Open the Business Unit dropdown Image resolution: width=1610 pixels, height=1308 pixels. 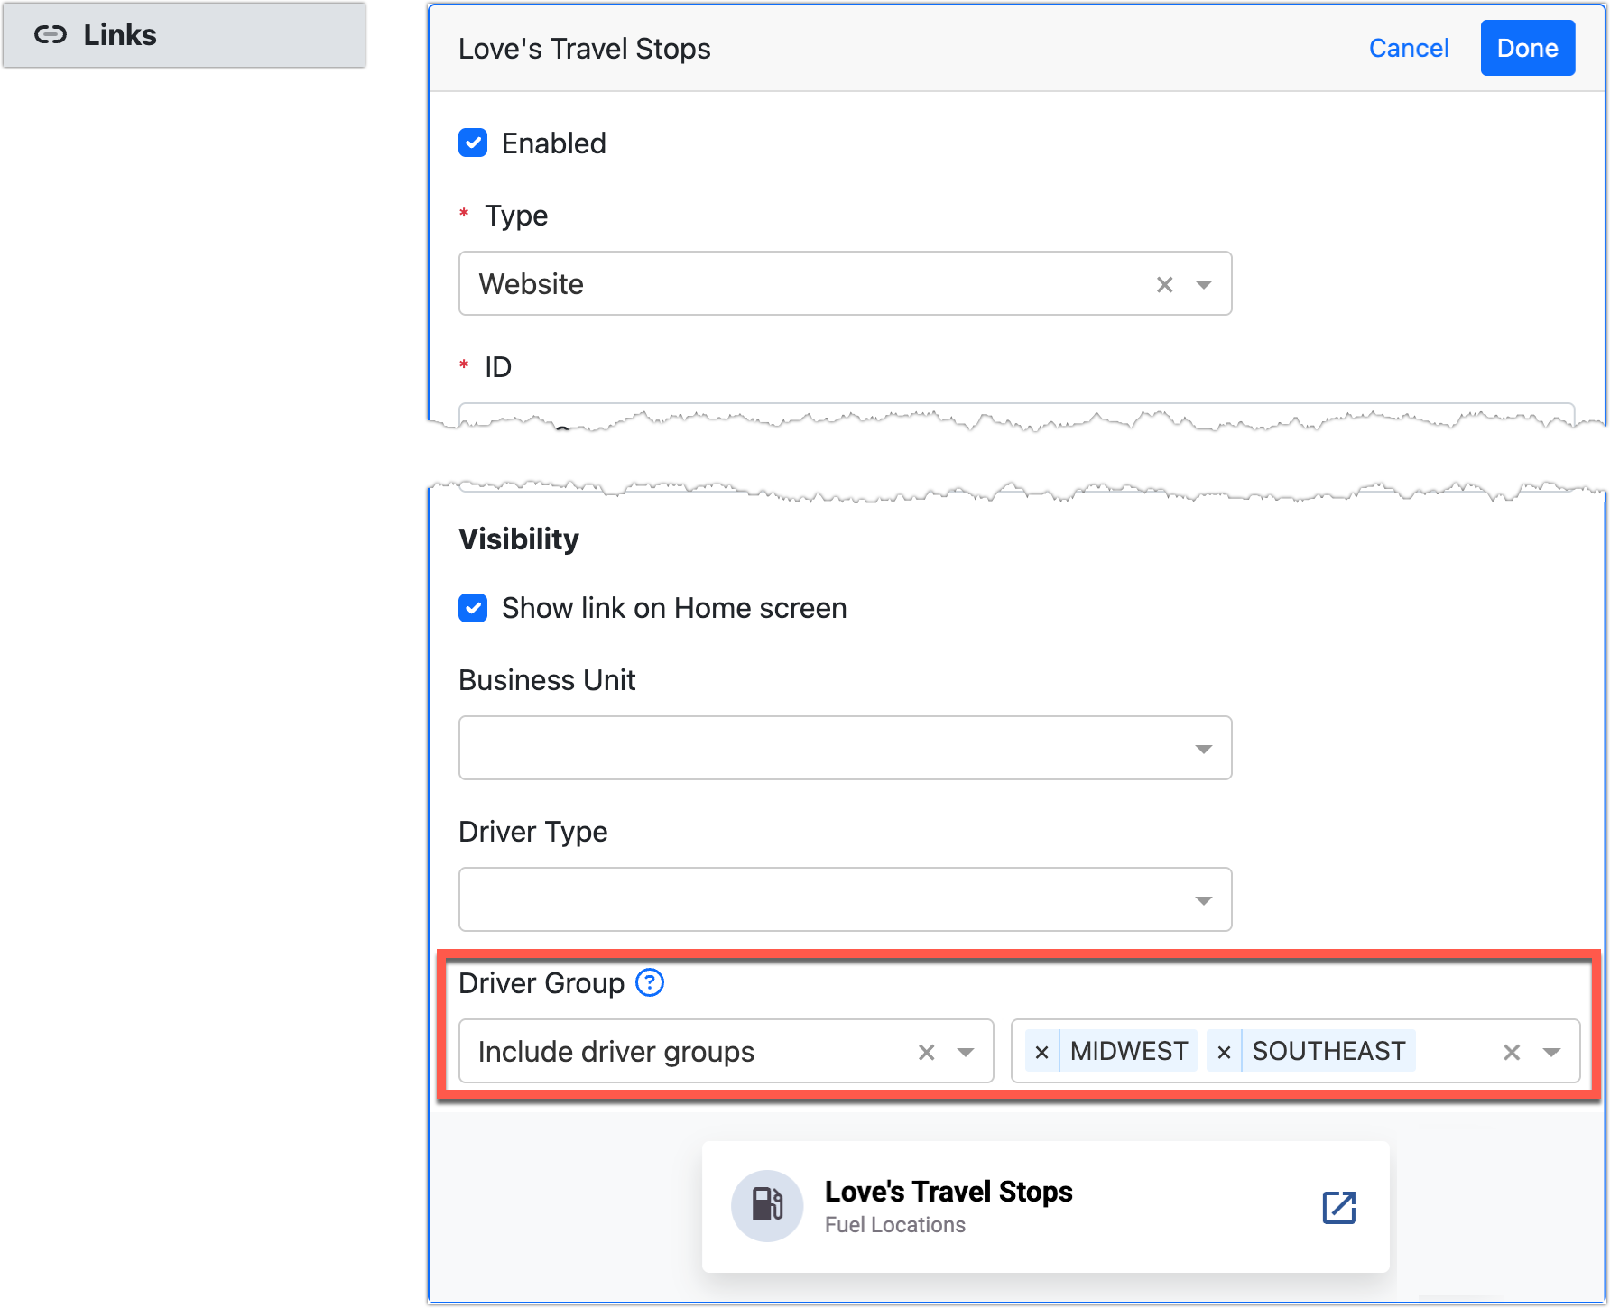[x=845, y=748]
